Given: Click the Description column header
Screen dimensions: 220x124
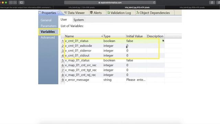Looking at the screenshot, I should pyautogui.click(x=155, y=36).
